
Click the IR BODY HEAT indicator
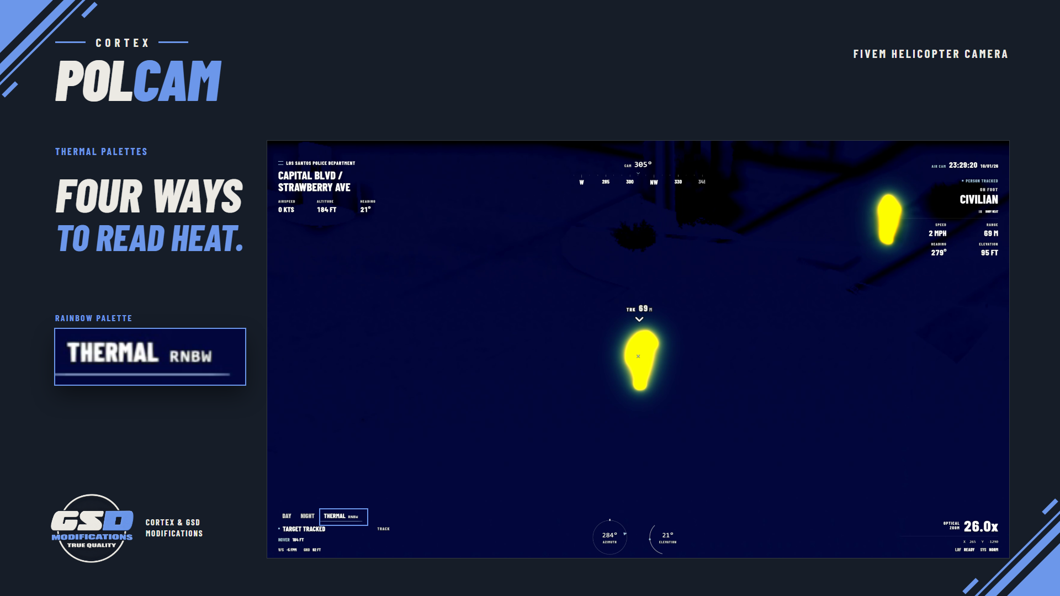point(988,211)
